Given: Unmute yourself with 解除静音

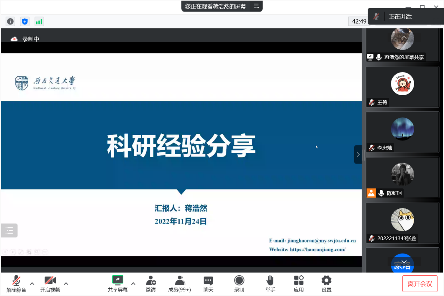Looking at the screenshot, I should click(16, 284).
